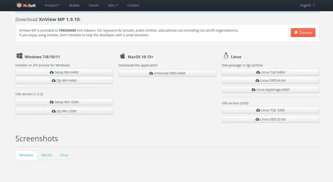Screen dimensions: 333x182
Task: Click the "MacOS 10.13+" heading
Action: (x=140, y=57)
